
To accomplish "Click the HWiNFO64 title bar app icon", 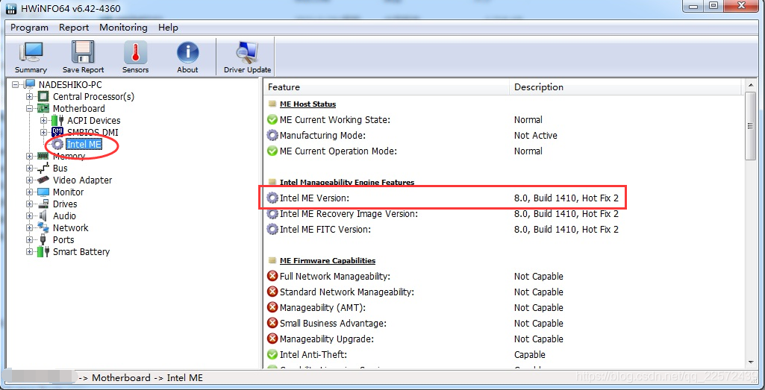I will 10,9.
